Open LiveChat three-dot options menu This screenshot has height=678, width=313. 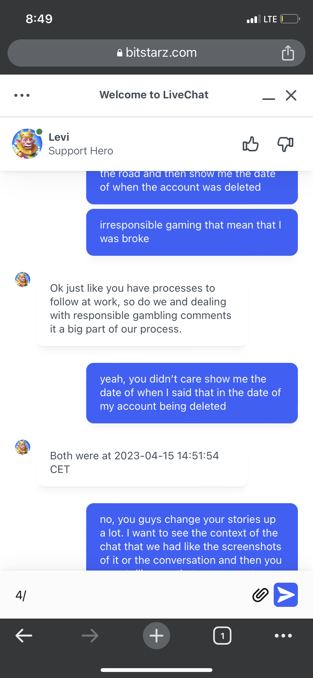[x=22, y=95]
